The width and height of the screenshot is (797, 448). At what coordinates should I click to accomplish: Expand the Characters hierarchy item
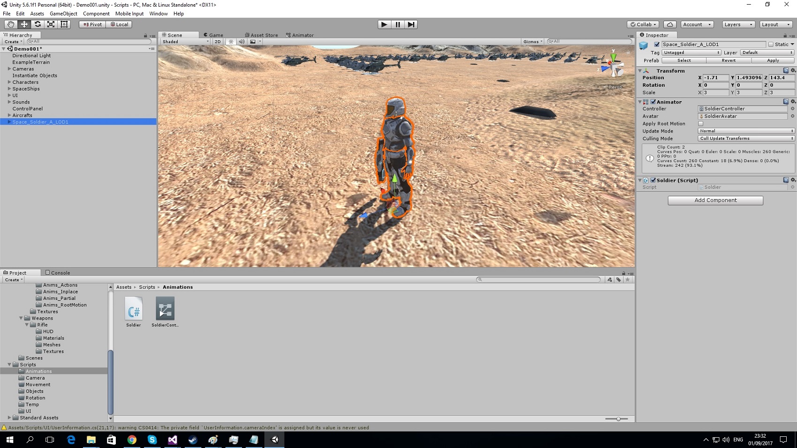tap(9, 82)
